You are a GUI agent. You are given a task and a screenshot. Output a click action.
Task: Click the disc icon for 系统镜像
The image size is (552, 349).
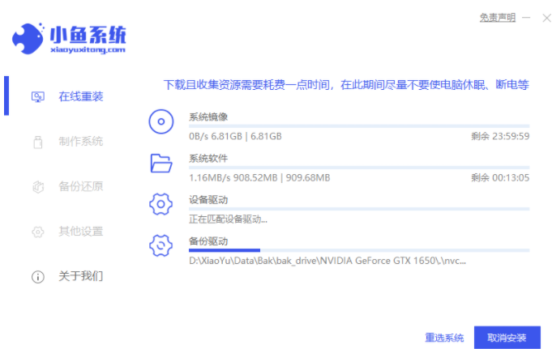point(161,122)
